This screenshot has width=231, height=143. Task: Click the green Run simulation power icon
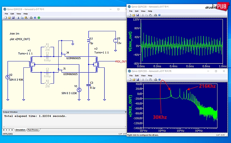[x=39, y=18]
